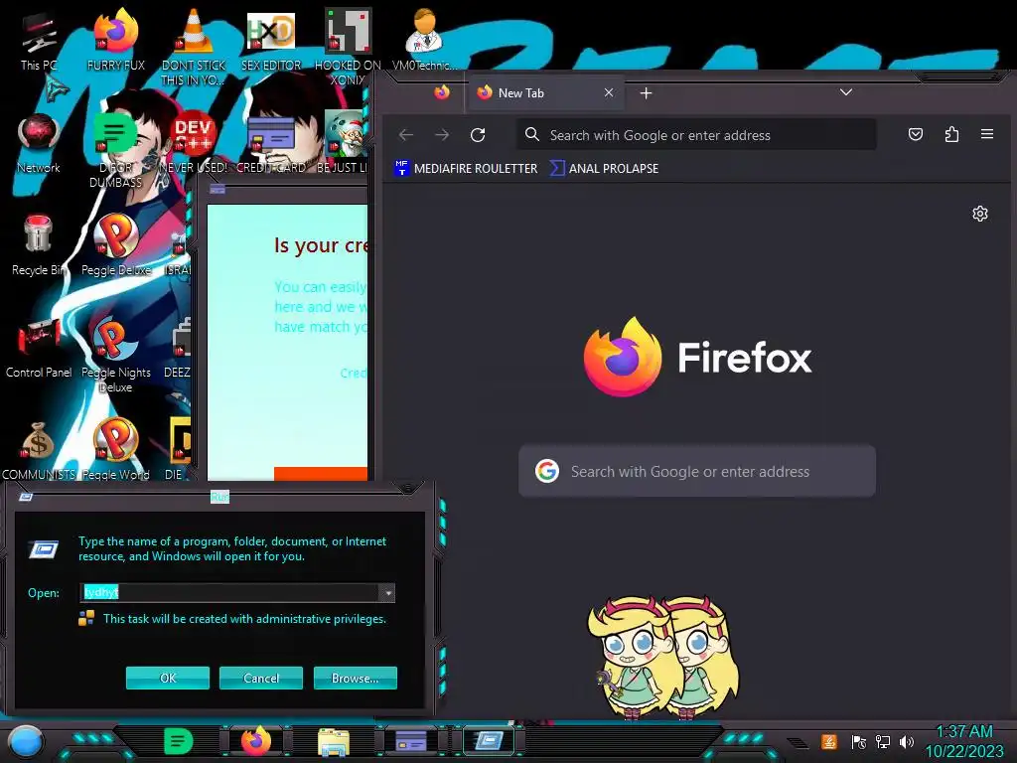Click the Star Butterfly desktop mascot
1017x763 pixels.
pyautogui.click(x=663, y=657)
